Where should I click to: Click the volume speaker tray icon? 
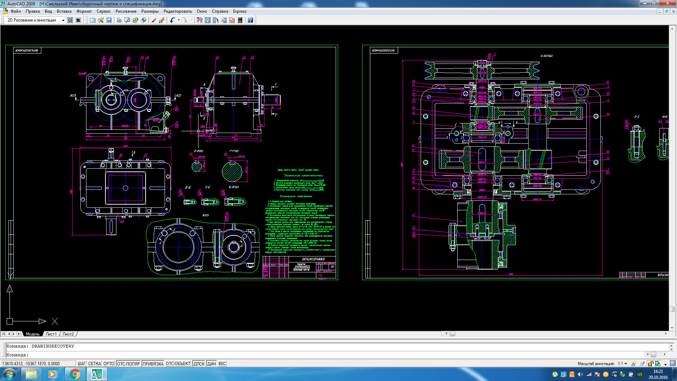tap(580, 374)
